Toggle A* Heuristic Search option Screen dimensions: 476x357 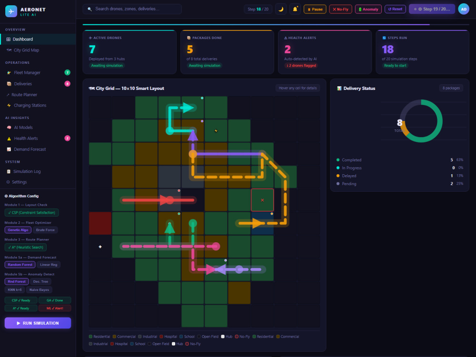coord(26,248)
